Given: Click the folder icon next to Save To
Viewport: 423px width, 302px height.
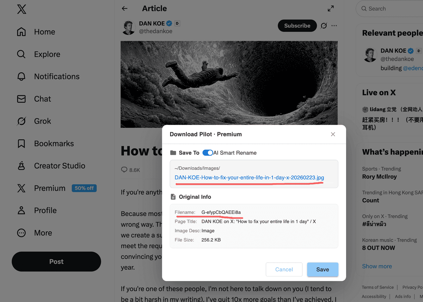Looking at the screenshot, I should coord(173,153).
